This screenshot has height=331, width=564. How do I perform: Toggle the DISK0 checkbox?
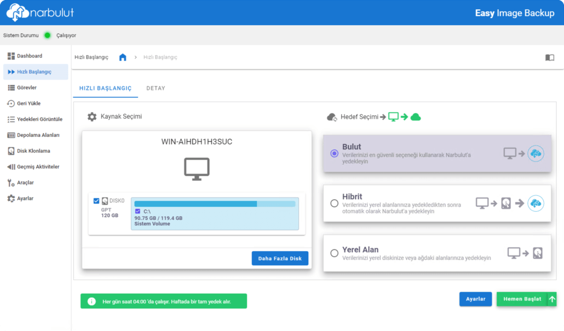(x=96, y=201)
